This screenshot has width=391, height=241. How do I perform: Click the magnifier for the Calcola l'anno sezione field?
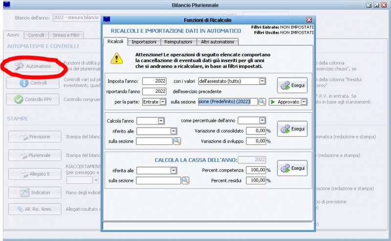pyautogui.click(x=177, y=141)
